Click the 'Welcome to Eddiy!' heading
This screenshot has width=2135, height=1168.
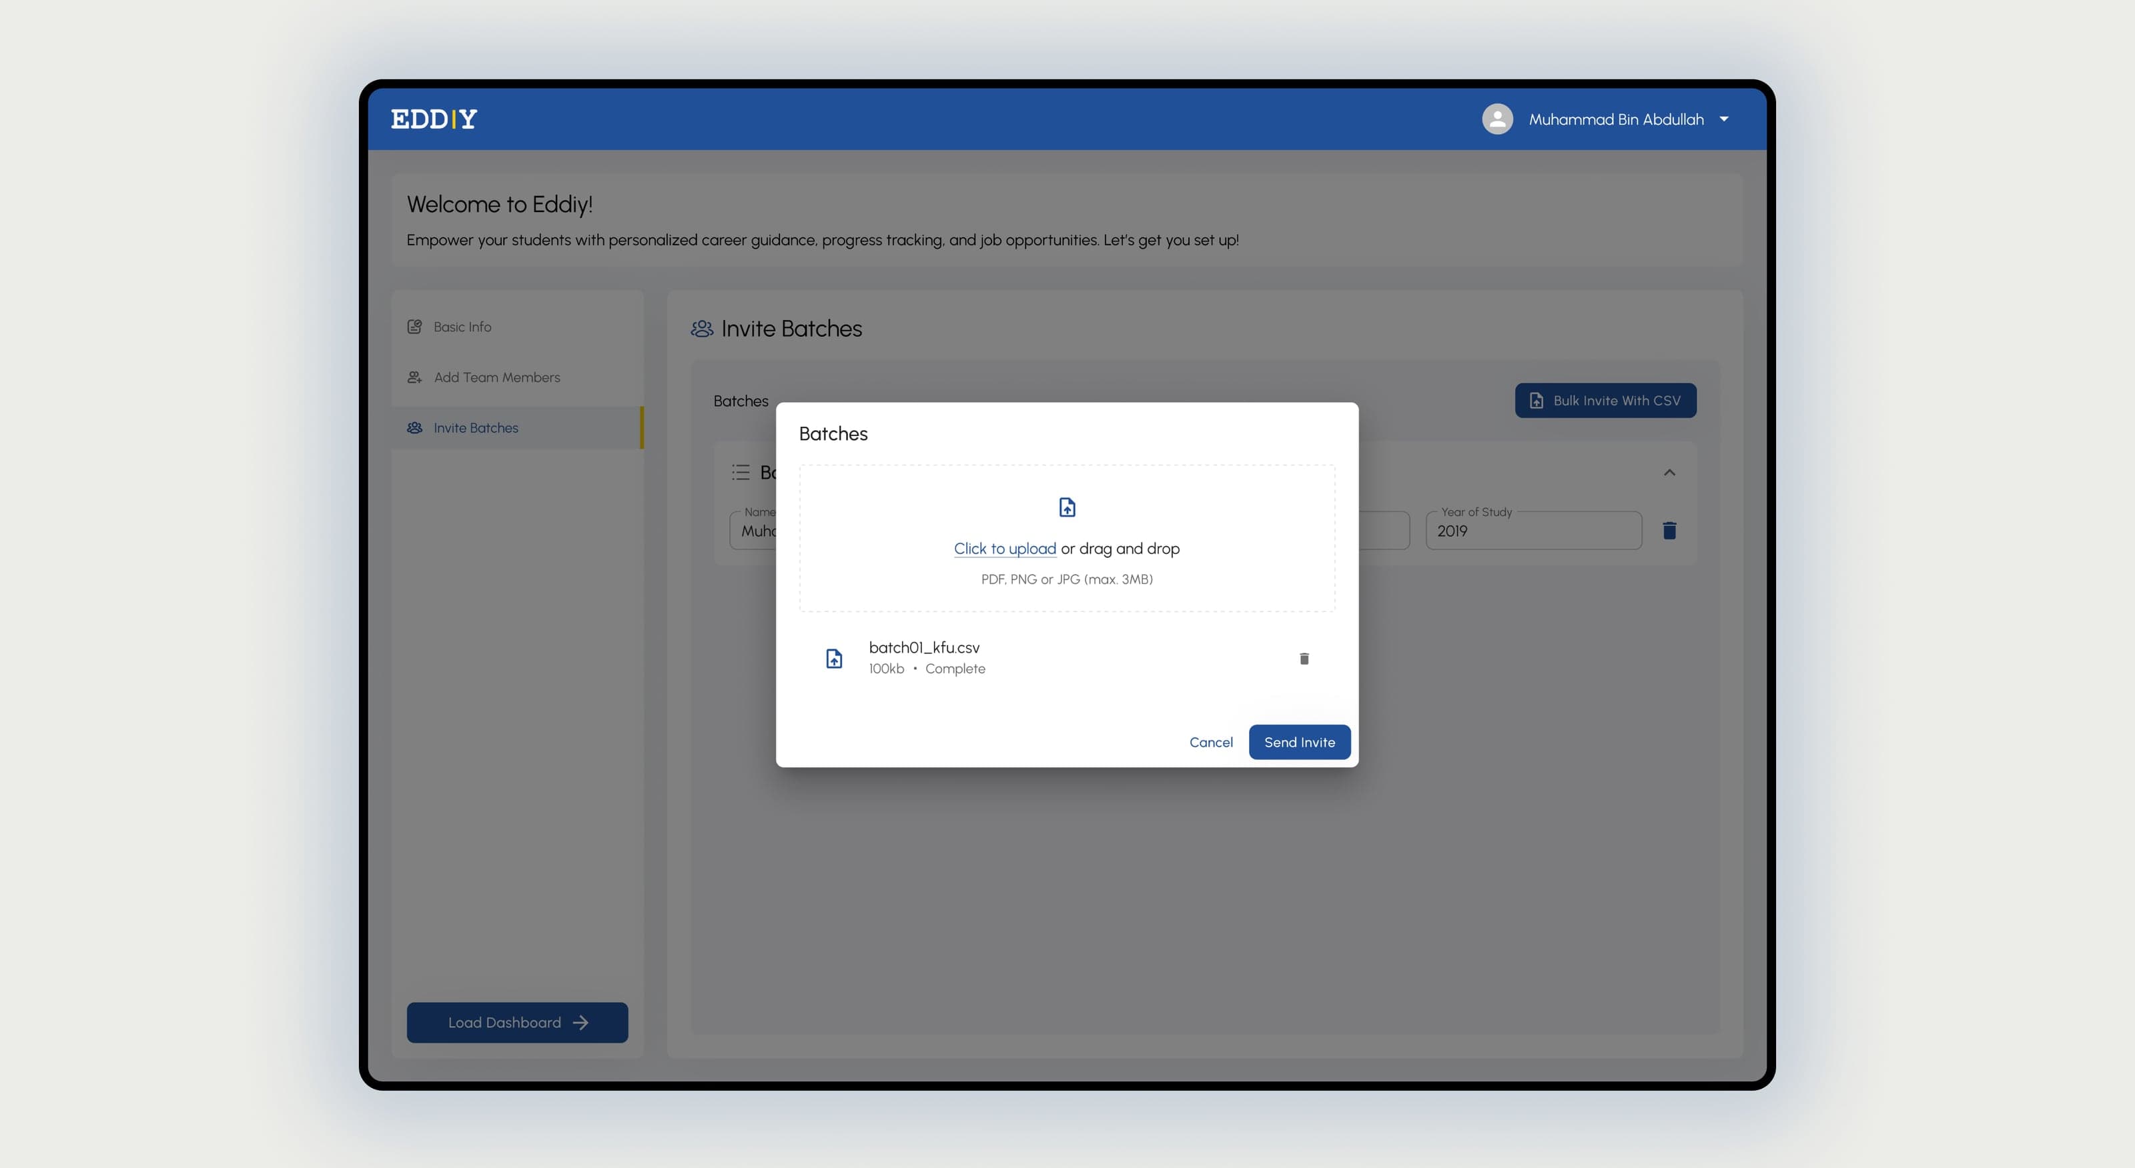tap(500, 205)
